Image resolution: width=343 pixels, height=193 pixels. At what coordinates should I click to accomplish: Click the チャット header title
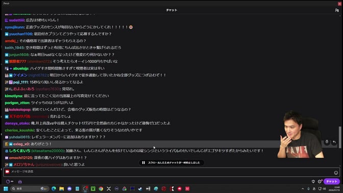(x=171, y=10)
